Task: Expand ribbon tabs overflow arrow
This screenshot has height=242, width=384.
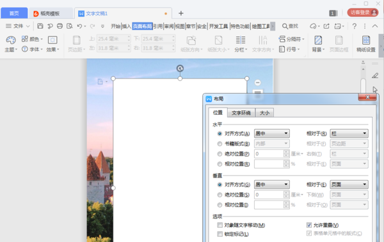Action: coord(273,26)
